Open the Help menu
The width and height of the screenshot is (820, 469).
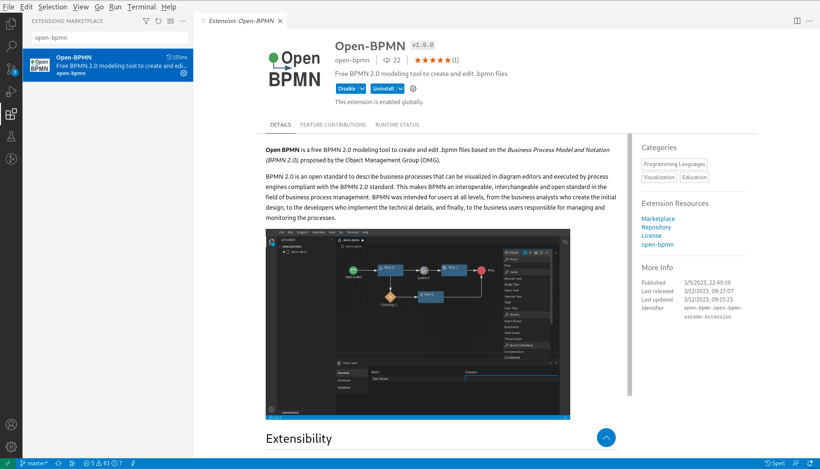(169, 7)
